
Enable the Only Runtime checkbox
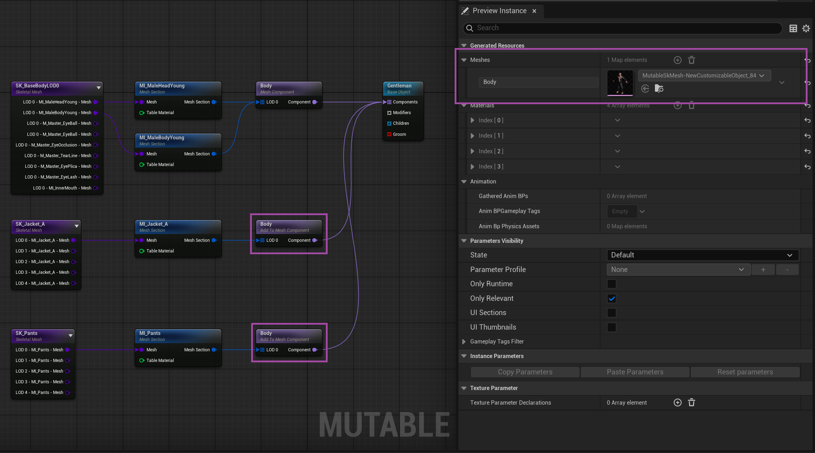click(612, 284)
